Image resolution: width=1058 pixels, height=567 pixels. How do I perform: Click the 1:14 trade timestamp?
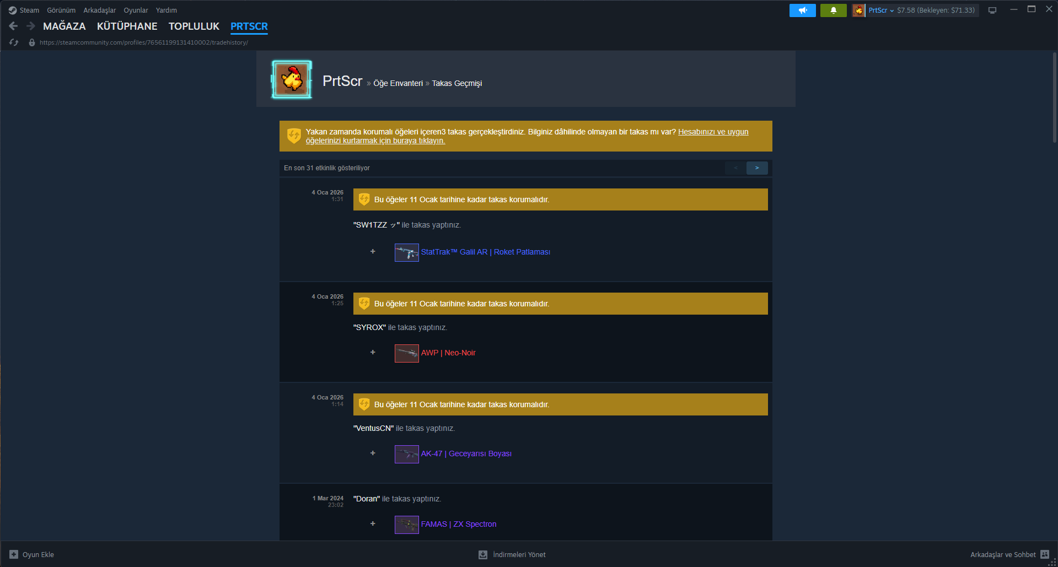[x=337, y=404]
